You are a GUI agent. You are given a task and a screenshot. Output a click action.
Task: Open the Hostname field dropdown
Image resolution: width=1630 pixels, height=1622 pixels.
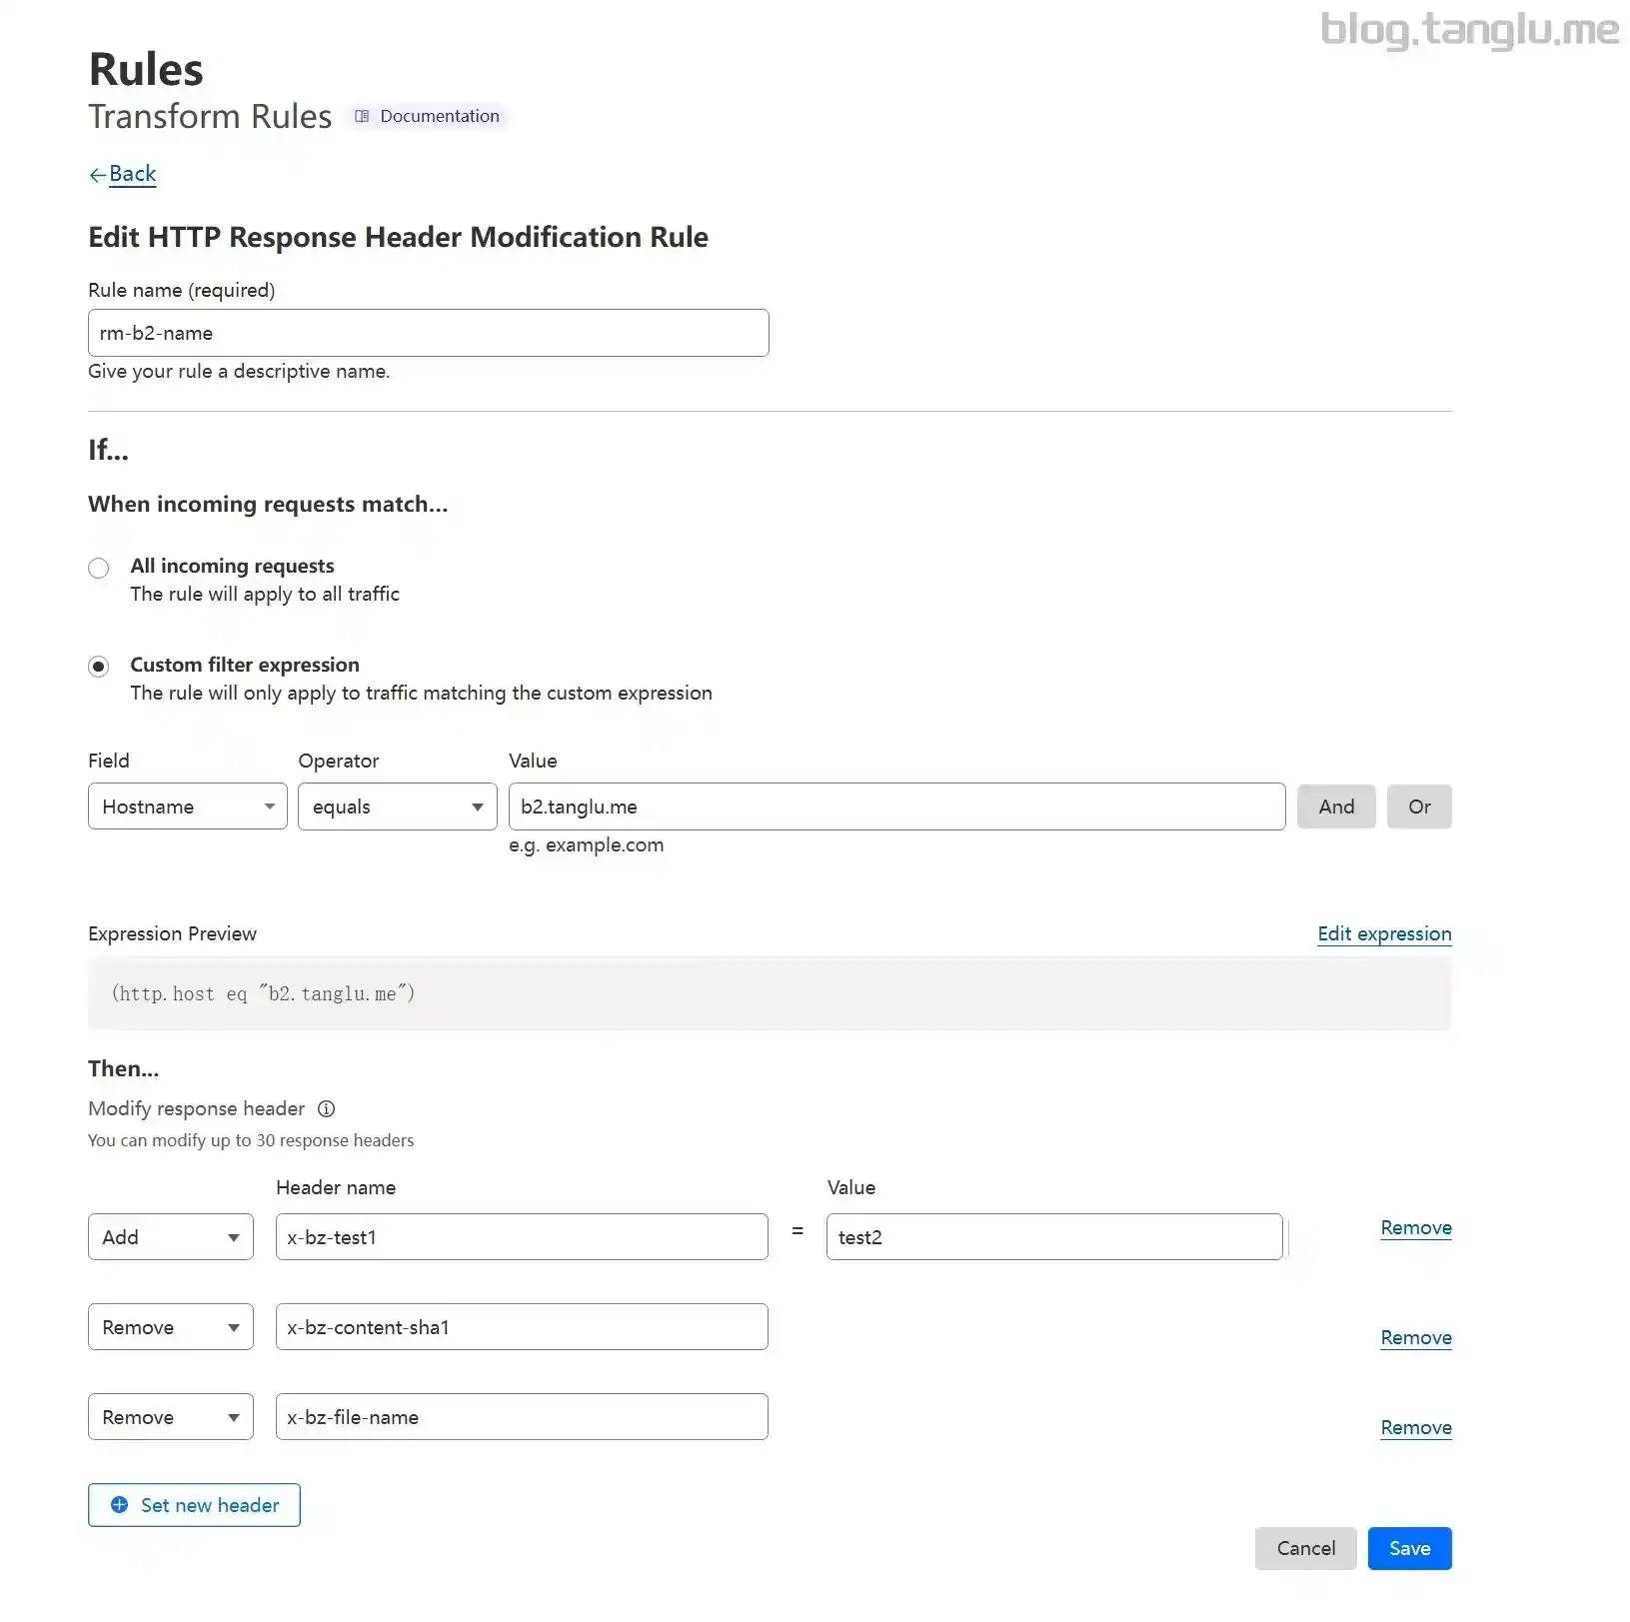[x=188, y=806]
